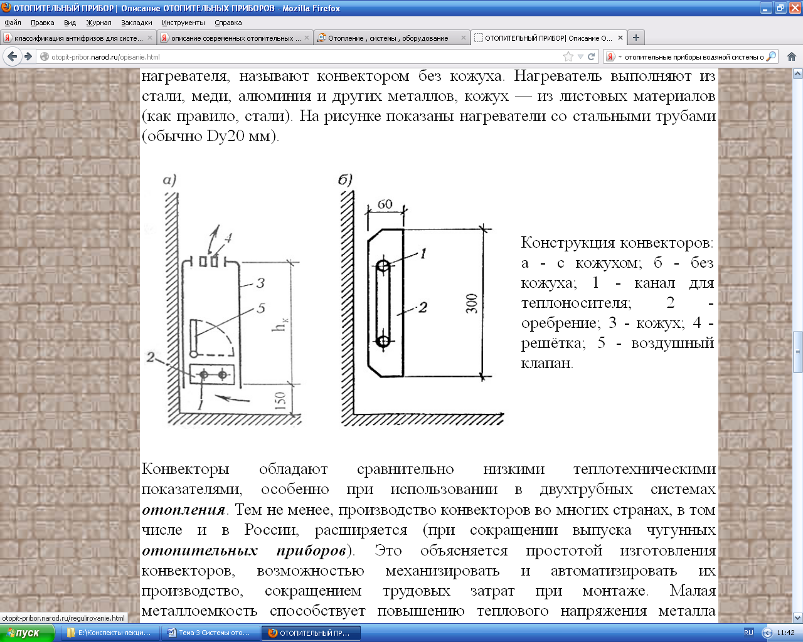Click convector diagram 'б)' without casing
Image resolution: width=803 pixels, height=642 pixels.
[422, 300]
